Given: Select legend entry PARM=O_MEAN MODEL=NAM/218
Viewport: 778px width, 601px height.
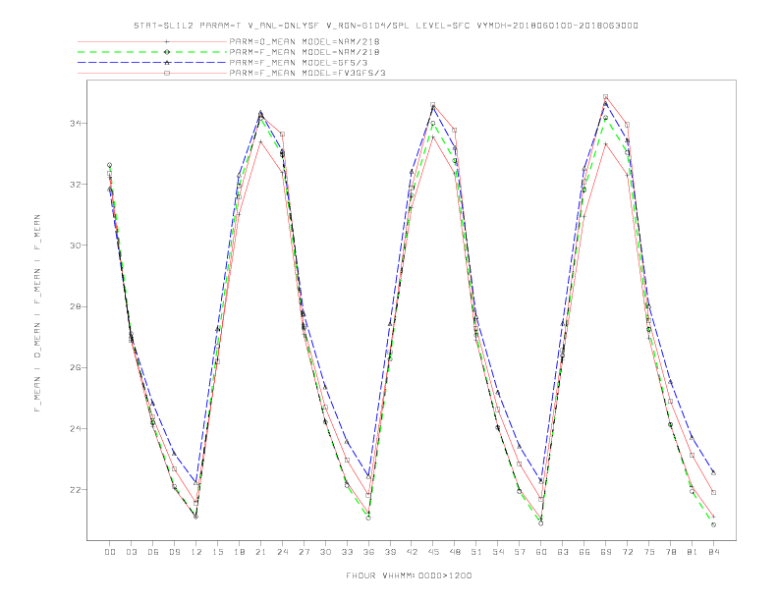Looking at the screenshot, I should [x=305, y=41].
